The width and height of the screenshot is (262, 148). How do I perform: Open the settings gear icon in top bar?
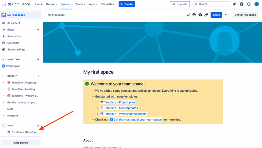pyautogui.click(x=249, y=4)
